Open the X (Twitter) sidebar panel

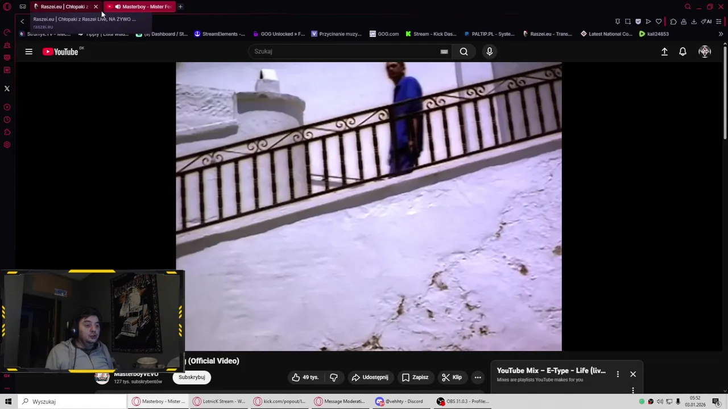pyautogui.click(x=7, y=89)
